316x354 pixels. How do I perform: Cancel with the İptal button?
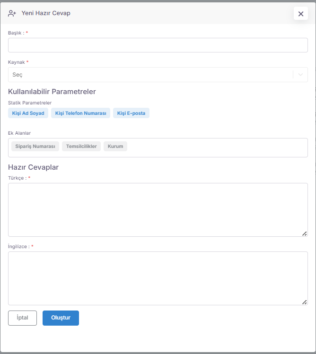[22, 318]
